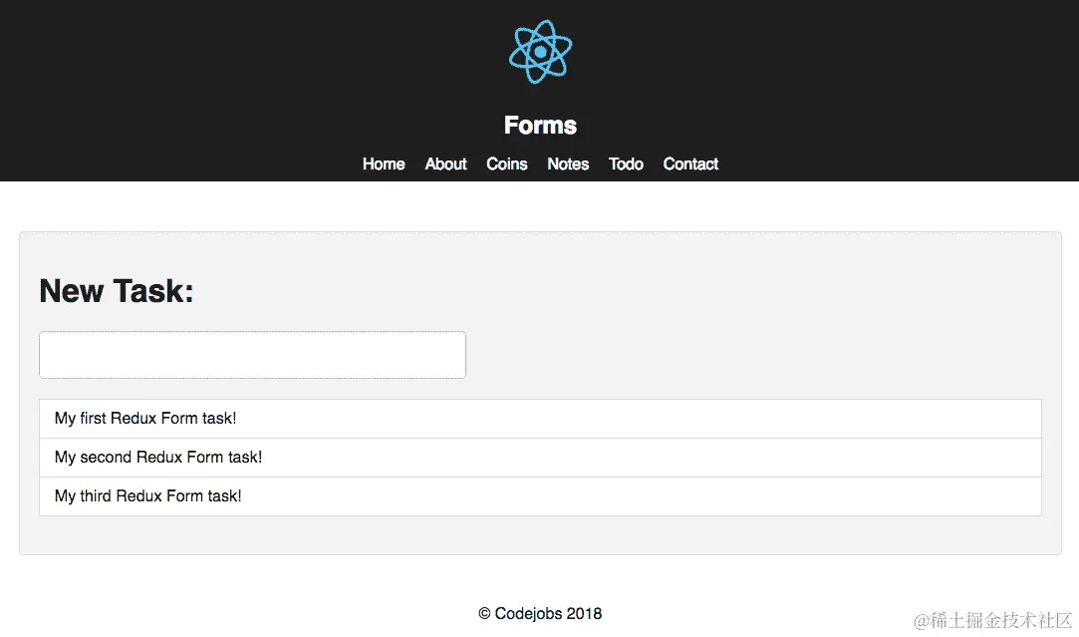Select "My third Redux Form task!" item
This screenshot has height=637, width=1079.
tap(148, 496)
